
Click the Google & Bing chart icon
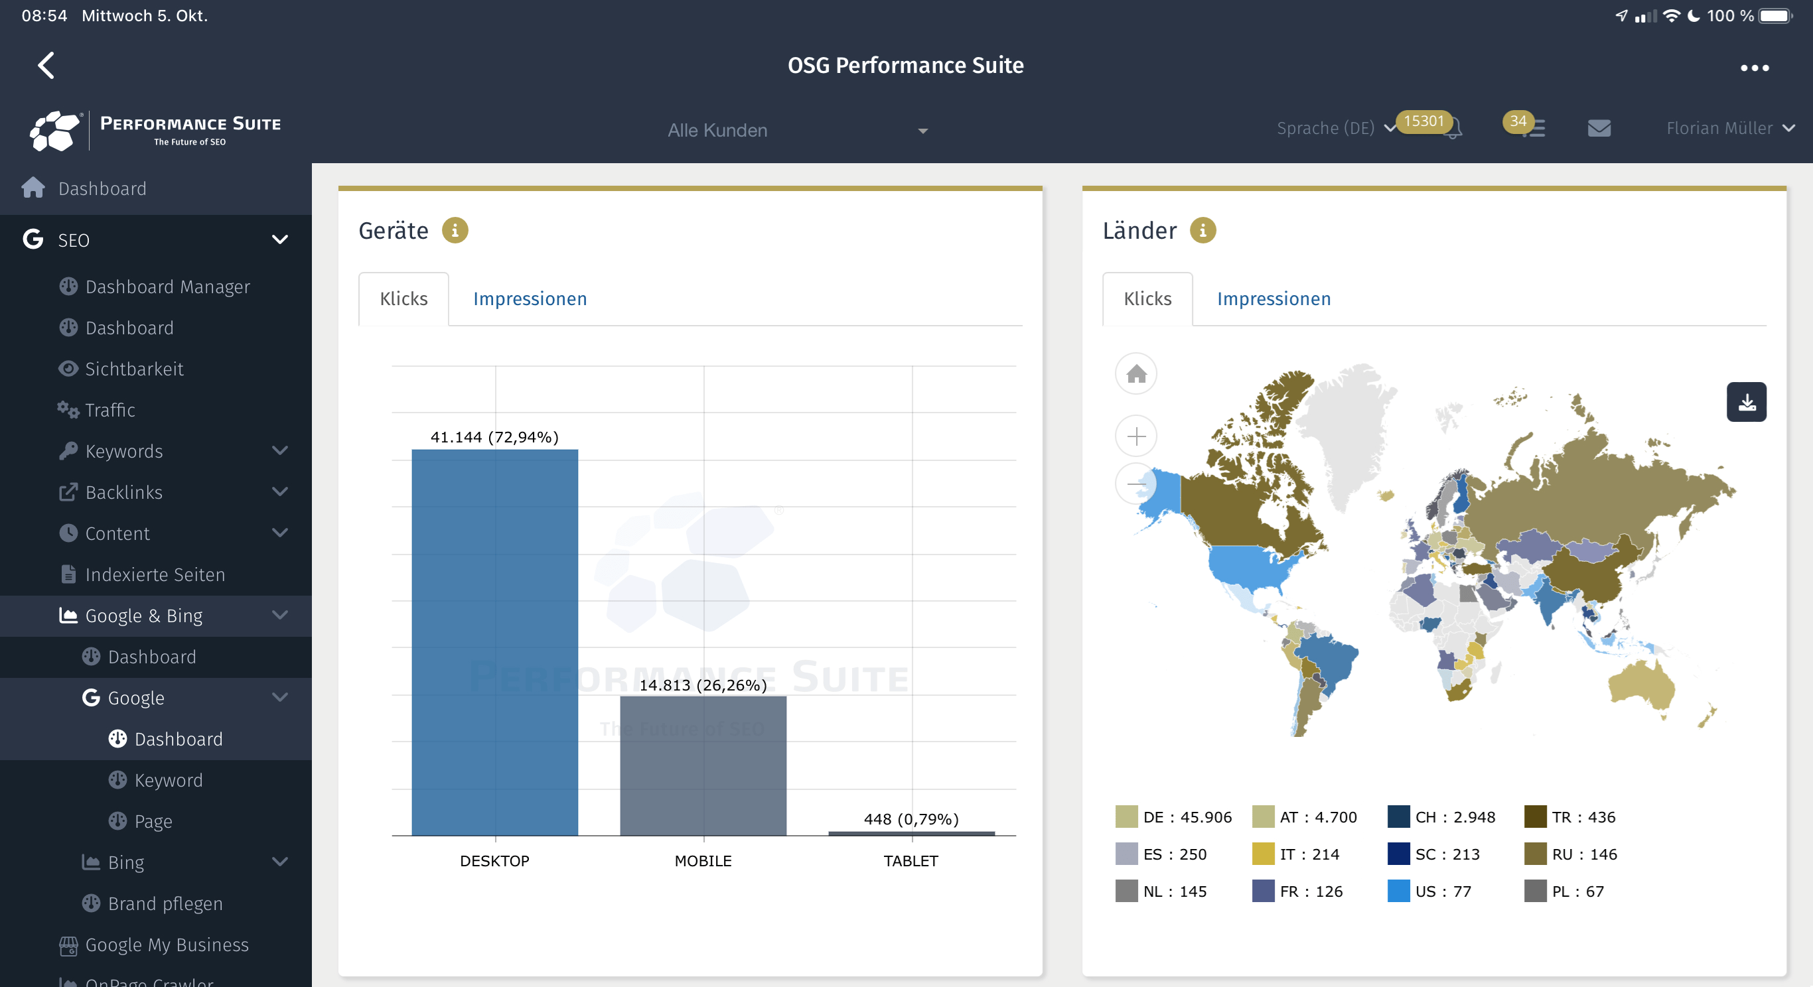(68, 615)
